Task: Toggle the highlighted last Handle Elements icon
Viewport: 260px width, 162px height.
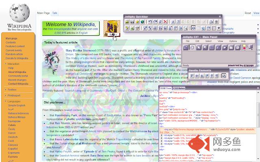Action: tap(224, 76)
